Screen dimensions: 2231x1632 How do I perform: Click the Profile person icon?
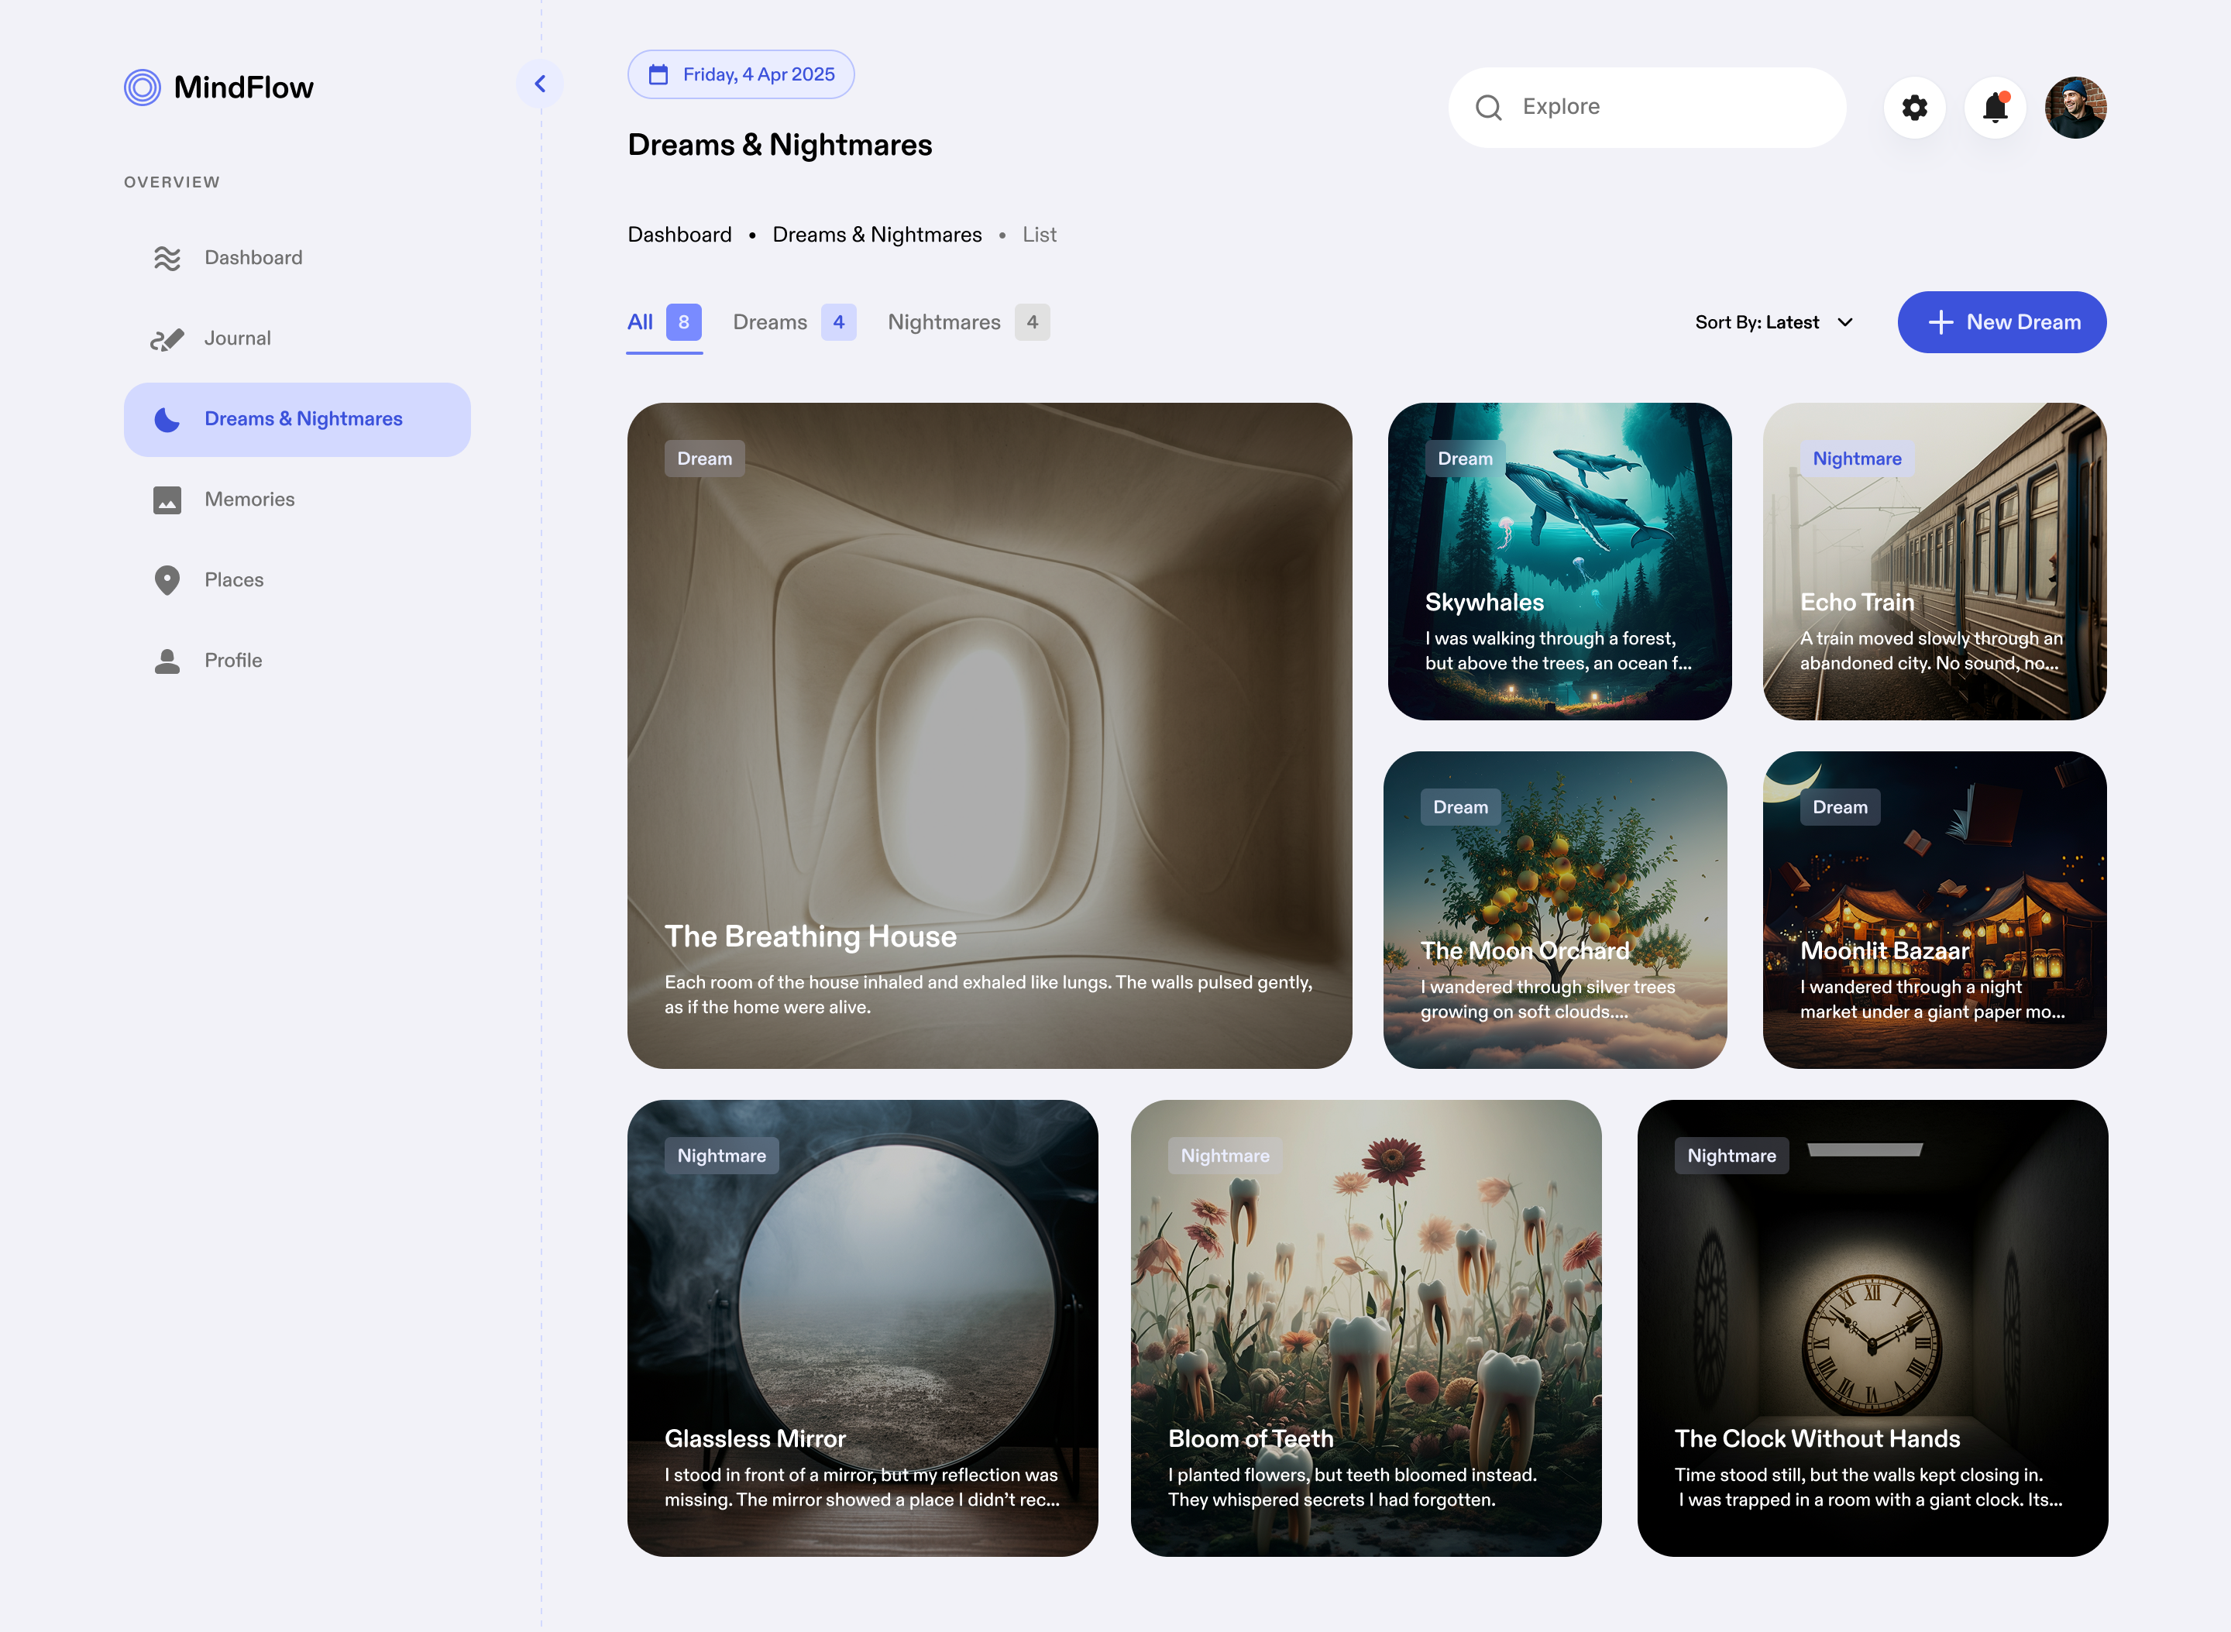[167, 661]
